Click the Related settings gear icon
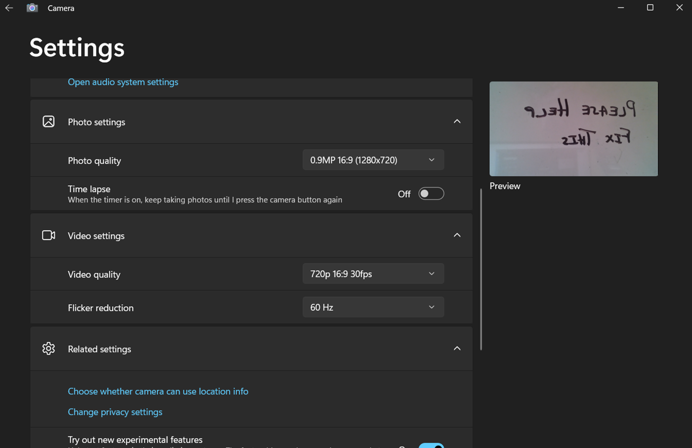Image resolution: width=692 pixels, height=448 pixels. pyautogui.click(x=48, y=348)
